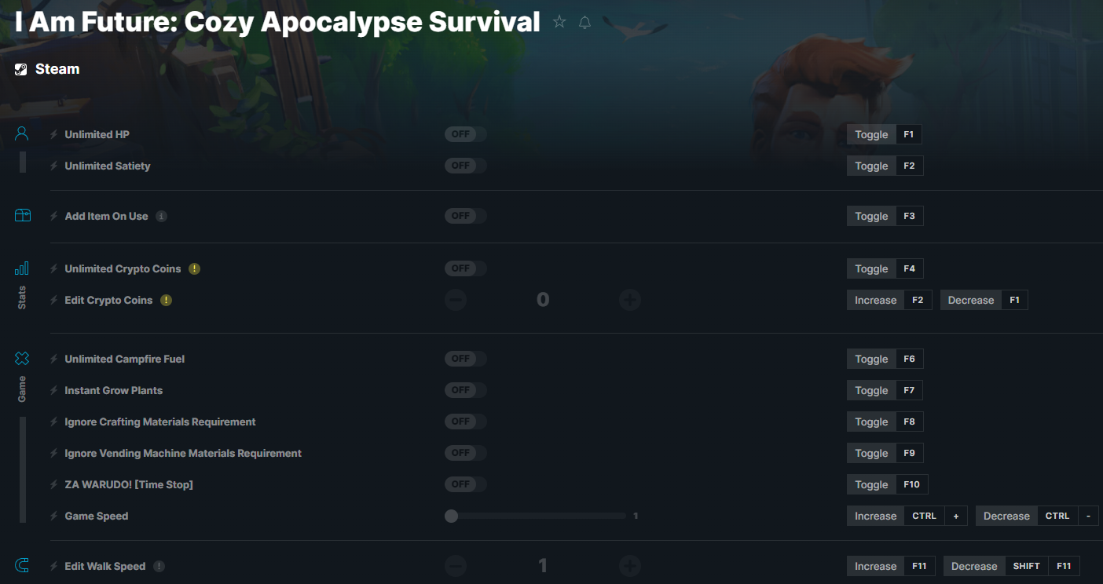
Task: Click the magnet physics category icon
Action: [22, 565]
